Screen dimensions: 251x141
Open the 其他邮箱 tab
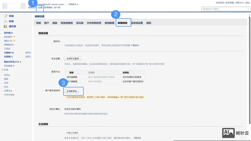coord(109,23)
